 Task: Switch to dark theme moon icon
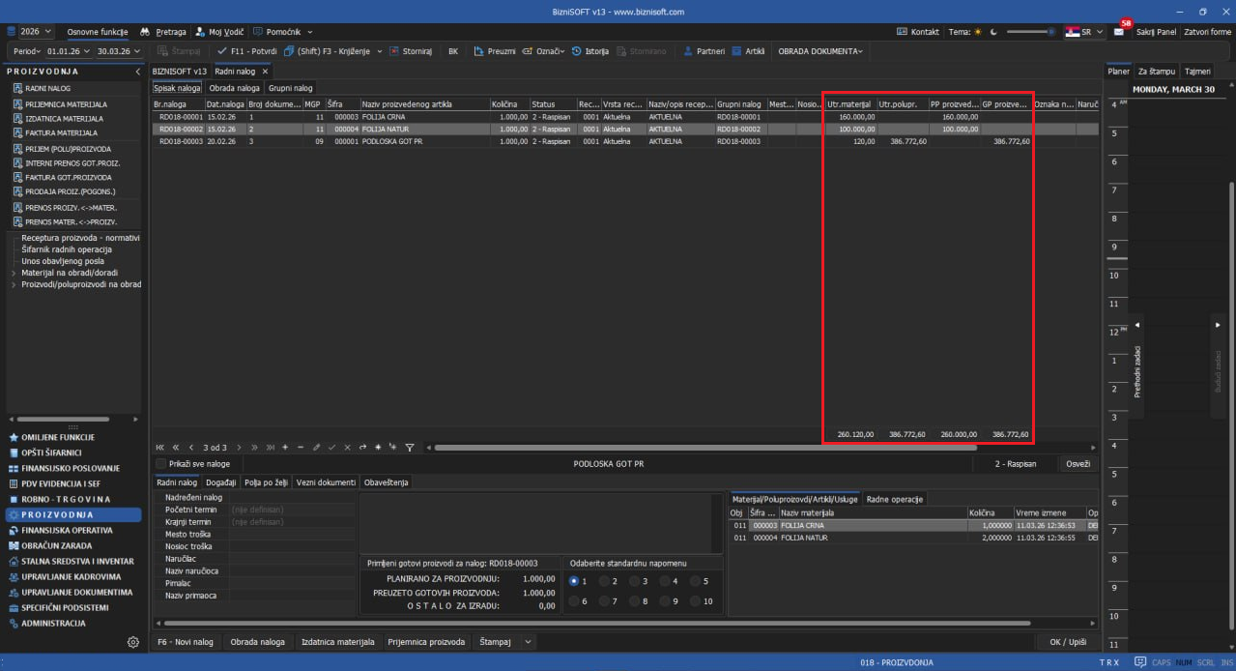(x=993, y=32)
